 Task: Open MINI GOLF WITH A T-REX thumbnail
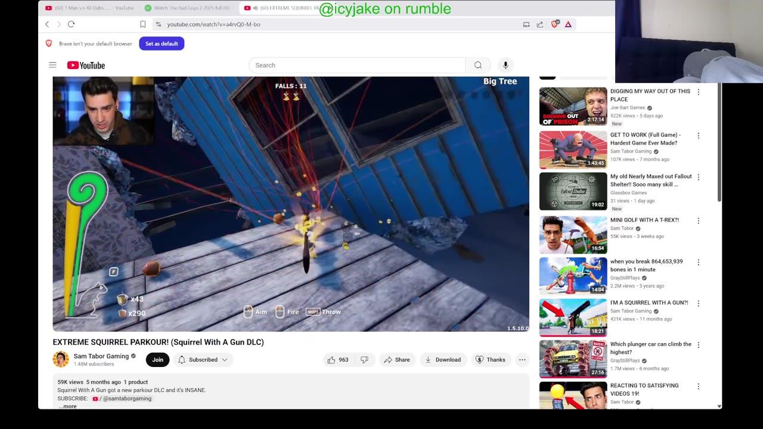pos(573,235)
